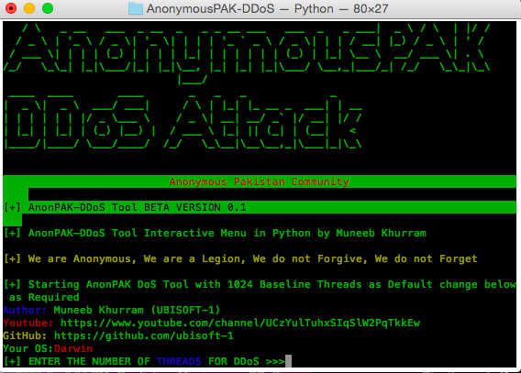Click the 'We are Anonymous, We are a Legion' line
The image size is (521, 373).
[240, 258]
